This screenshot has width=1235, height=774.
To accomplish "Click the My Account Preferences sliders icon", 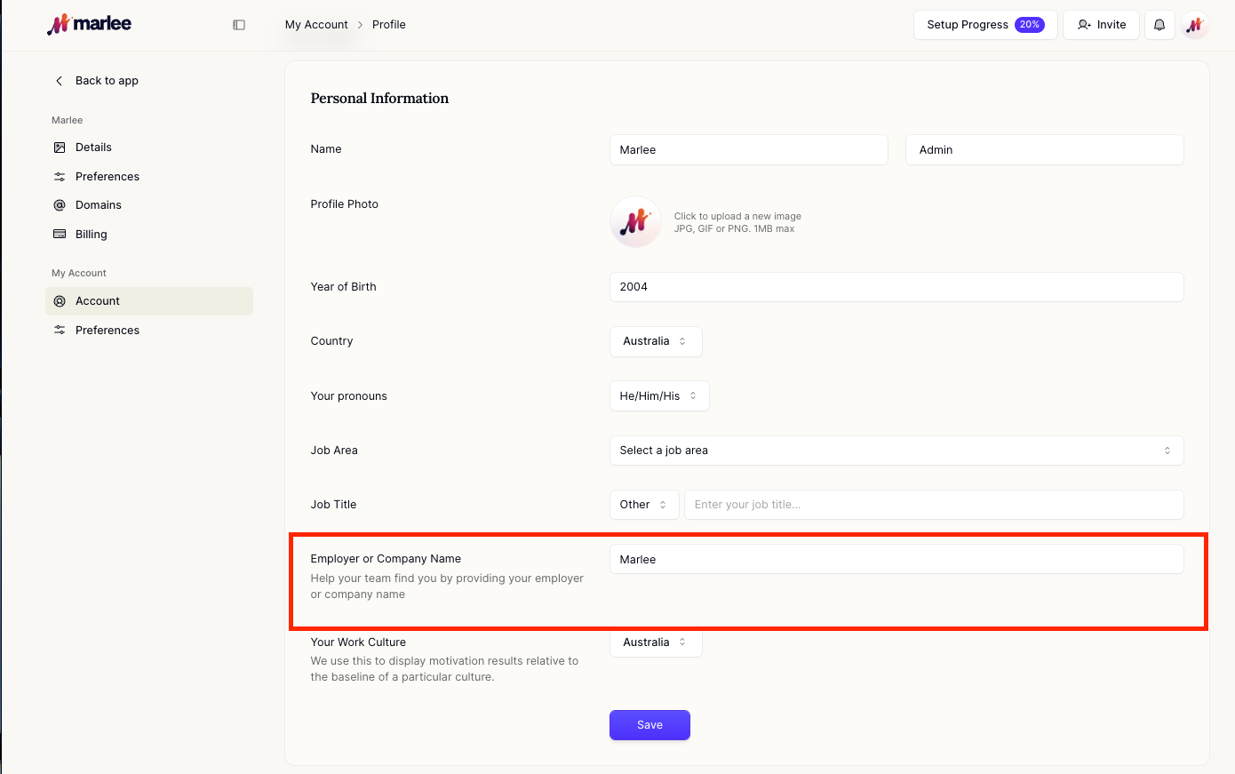I will coord(60,331).
